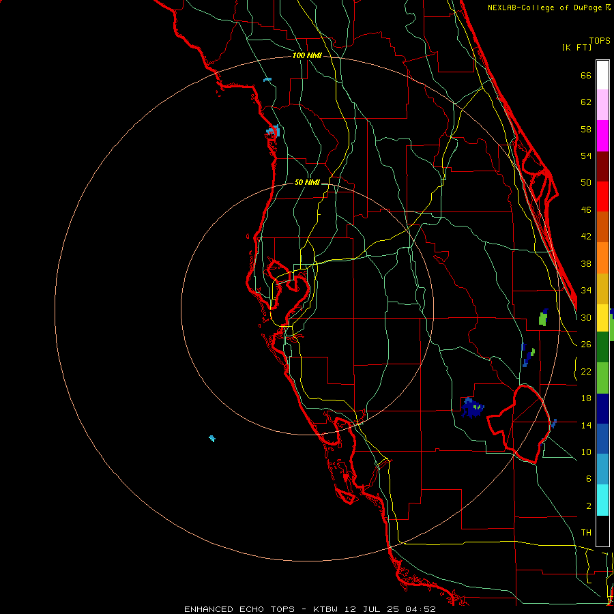This screenshot has width=614, height=614.
Task: Click the magenta legend color segment
Action: (602, 136)
